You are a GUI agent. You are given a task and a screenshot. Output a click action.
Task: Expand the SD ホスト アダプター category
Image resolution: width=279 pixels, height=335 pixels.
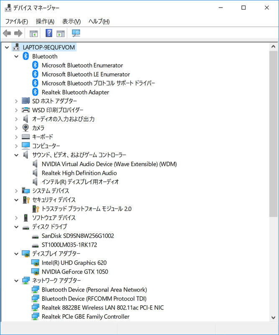(16, 101)
